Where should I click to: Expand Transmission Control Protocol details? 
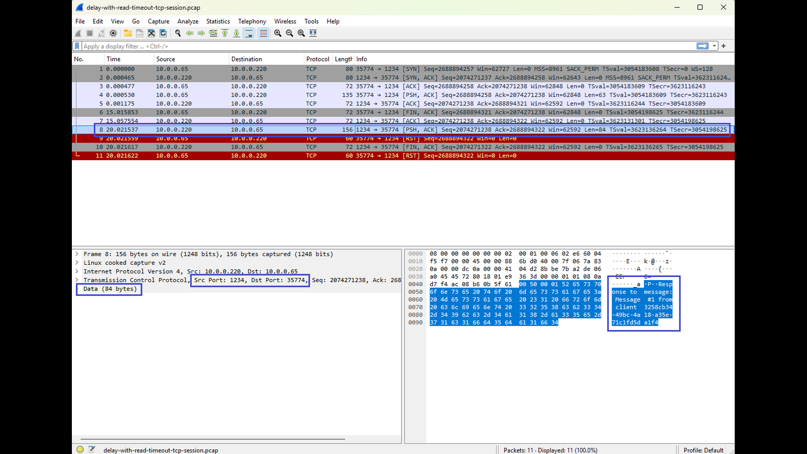pos(77,280)
